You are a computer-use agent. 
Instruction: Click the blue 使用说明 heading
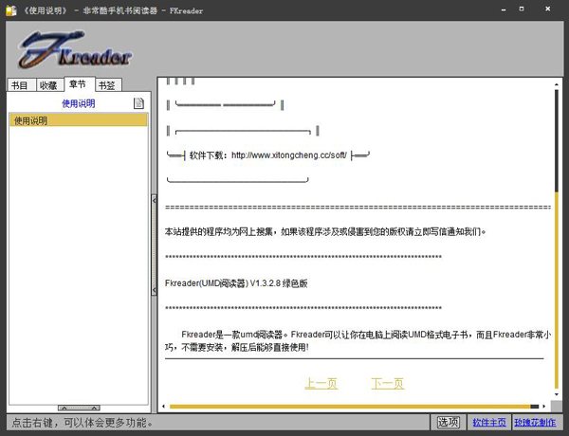point(79,103)
